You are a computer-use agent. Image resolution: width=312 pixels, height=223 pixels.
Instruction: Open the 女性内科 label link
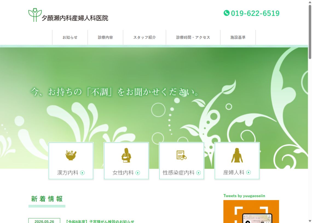click(x=123, y=173)
